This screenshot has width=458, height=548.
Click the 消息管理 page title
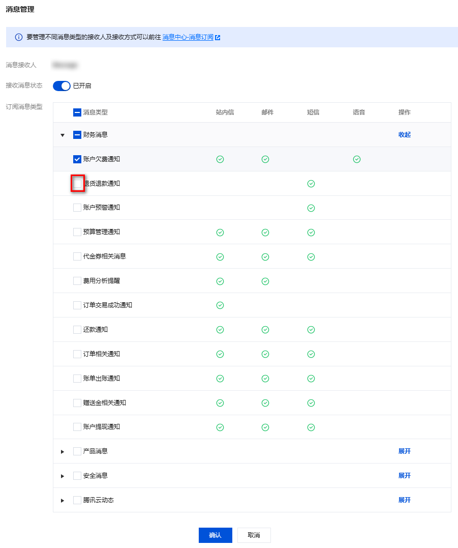[20, 10]
